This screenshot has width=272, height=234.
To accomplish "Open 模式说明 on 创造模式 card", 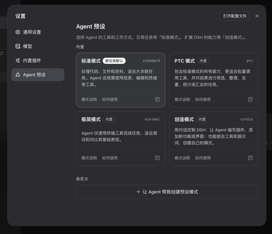I will click(x=182, y=158).
